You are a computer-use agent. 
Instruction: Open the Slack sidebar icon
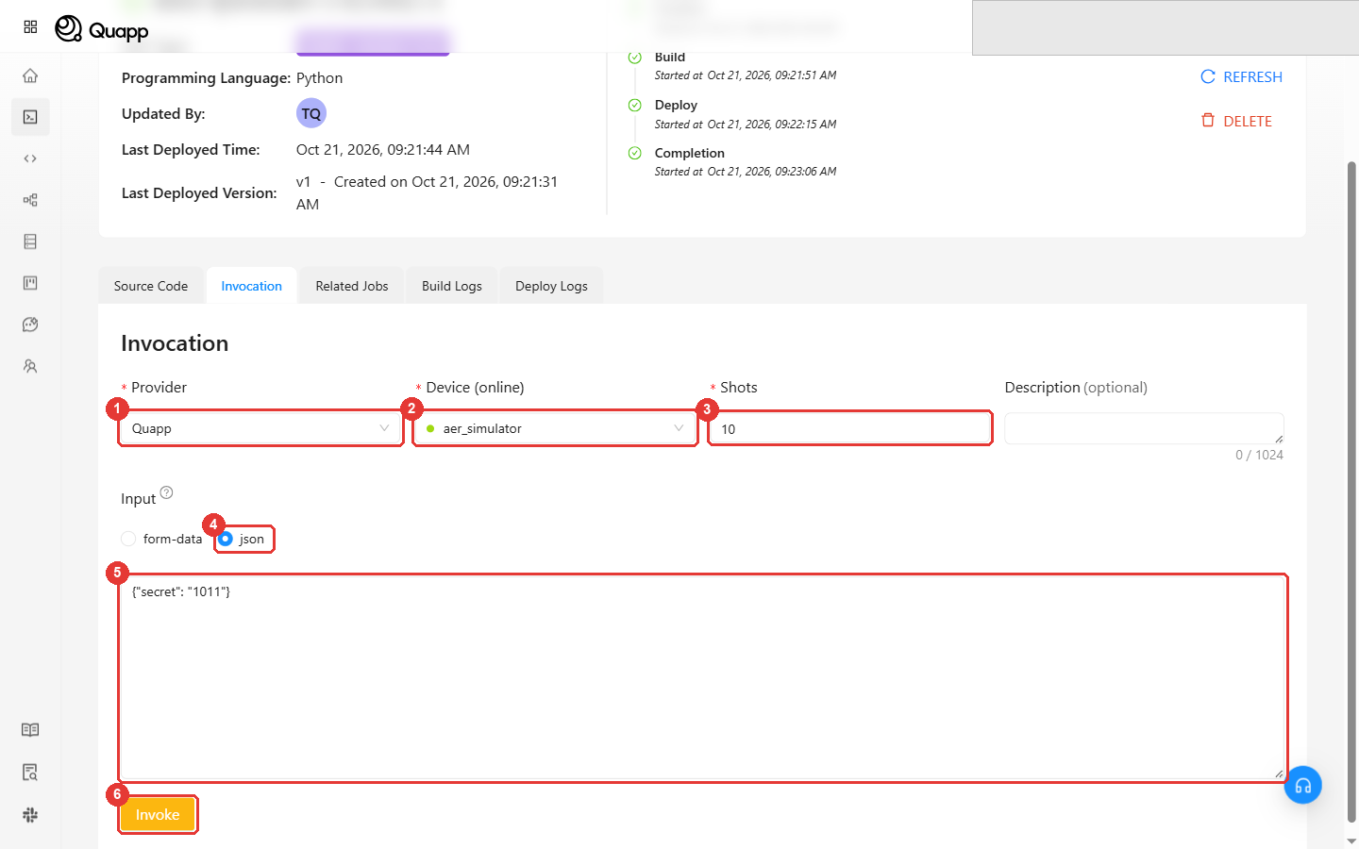click(x=30, y=815)
